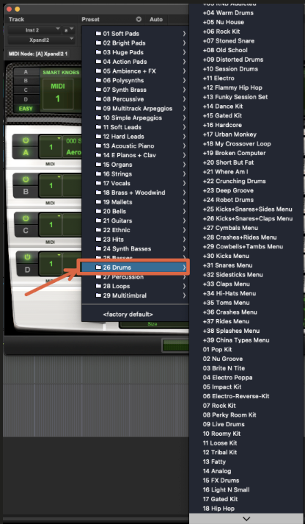The height and width of the screenshot is (524, 305).
Task: Click the folder icon for 09 Multitrack Arpeggios
Action: [x=98, y=108]
